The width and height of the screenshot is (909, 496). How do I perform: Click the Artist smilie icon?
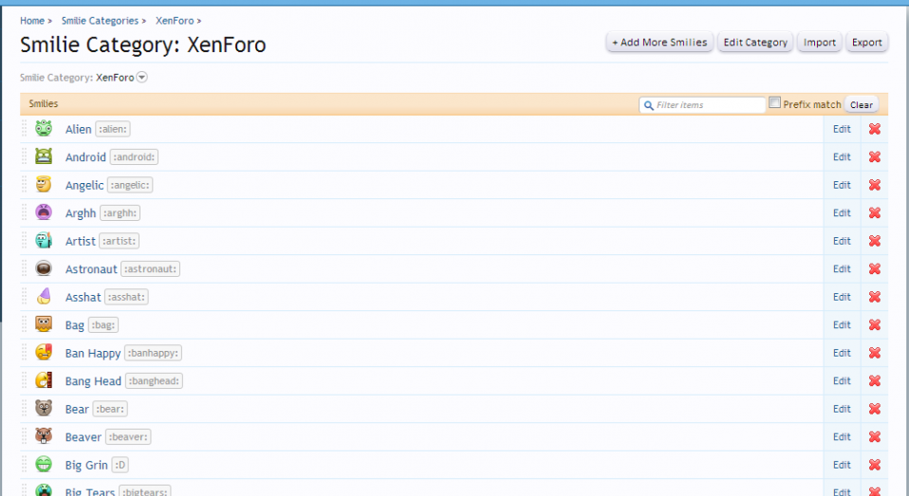click(x=44, y=240)
